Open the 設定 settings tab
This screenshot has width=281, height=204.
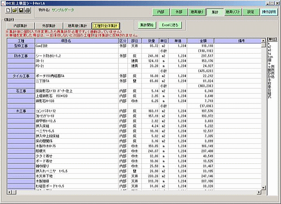click(250, 12)
